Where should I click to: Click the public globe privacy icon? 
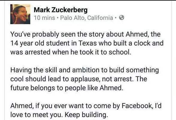(x=122, y=18)
